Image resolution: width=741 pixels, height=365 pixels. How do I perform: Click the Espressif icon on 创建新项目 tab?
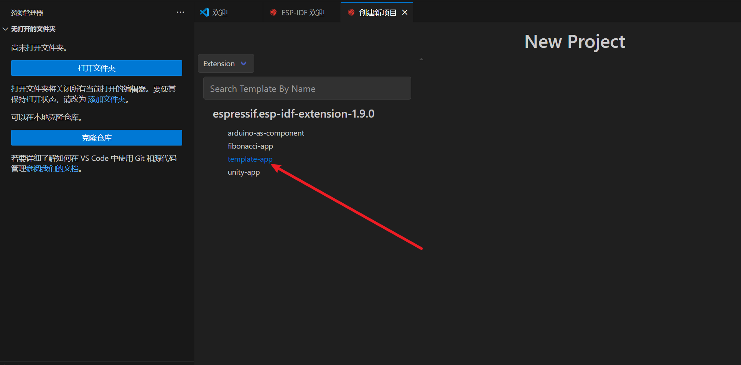(351, 13)
